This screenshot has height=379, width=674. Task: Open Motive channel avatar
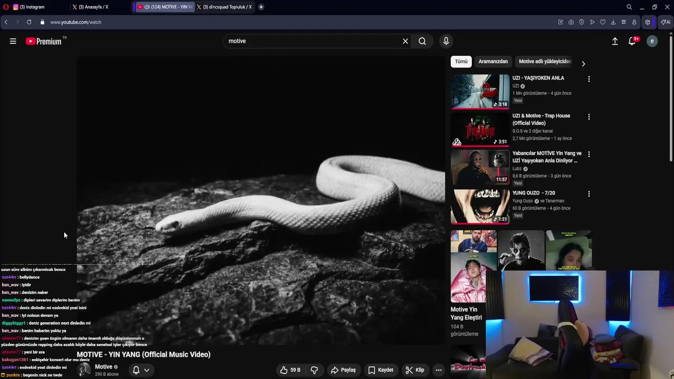pos(84,370)
